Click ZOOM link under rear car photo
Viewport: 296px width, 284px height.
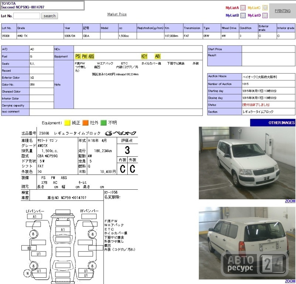290,281
